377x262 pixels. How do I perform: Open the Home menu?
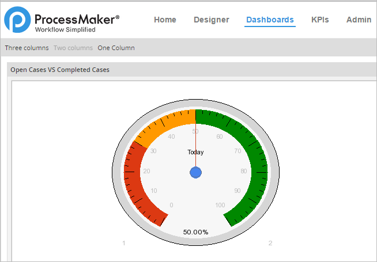pyautogui.click(x=165, y=20)
